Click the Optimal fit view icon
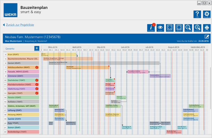The height and width of the screenshot is (138, 212). click(179, 28)
